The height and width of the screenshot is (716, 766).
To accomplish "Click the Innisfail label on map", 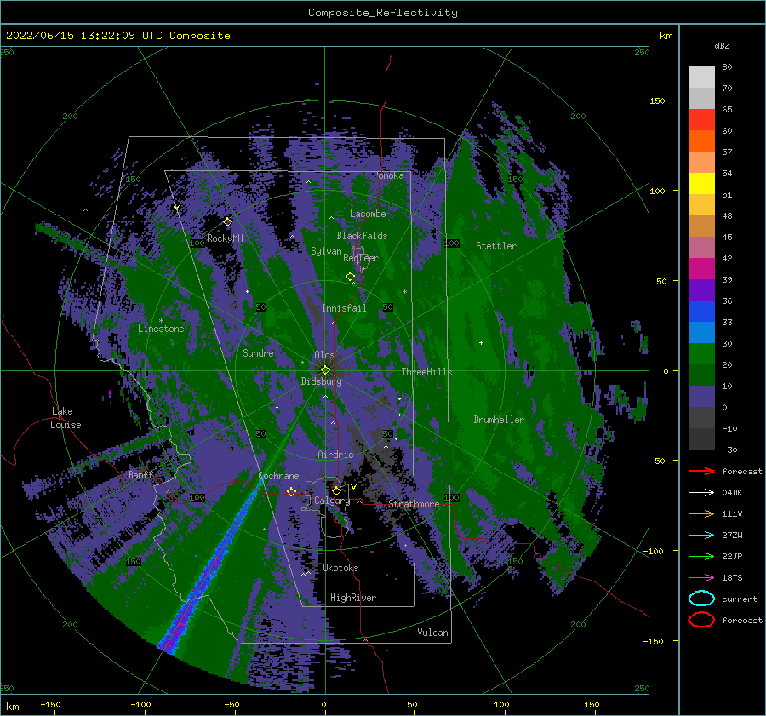I will (x=344, y=308).
